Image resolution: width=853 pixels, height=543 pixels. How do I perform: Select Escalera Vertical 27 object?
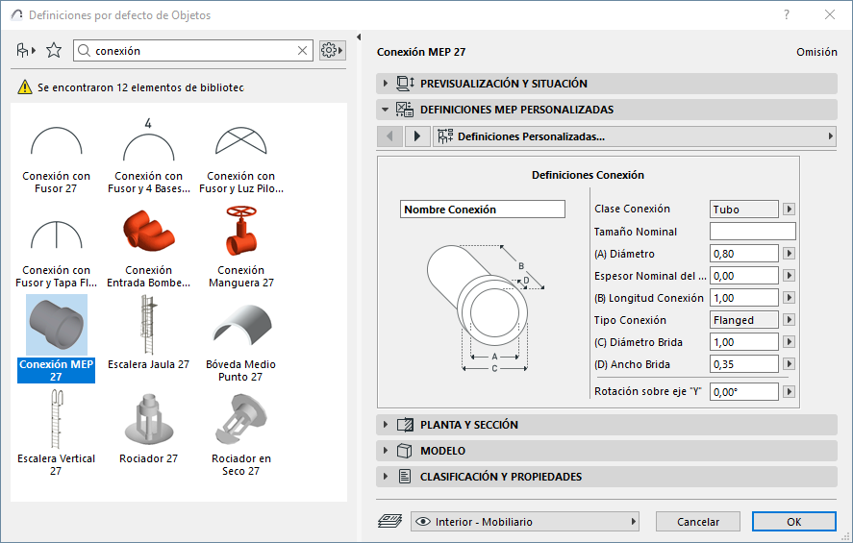point(56,433)
